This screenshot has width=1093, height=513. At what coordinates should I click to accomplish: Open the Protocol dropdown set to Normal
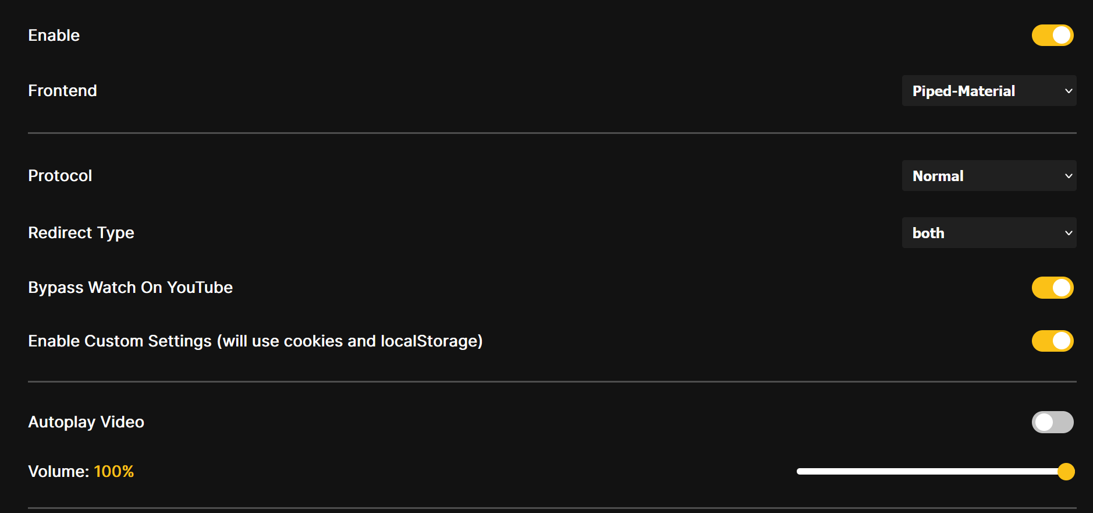click(988, 175)
